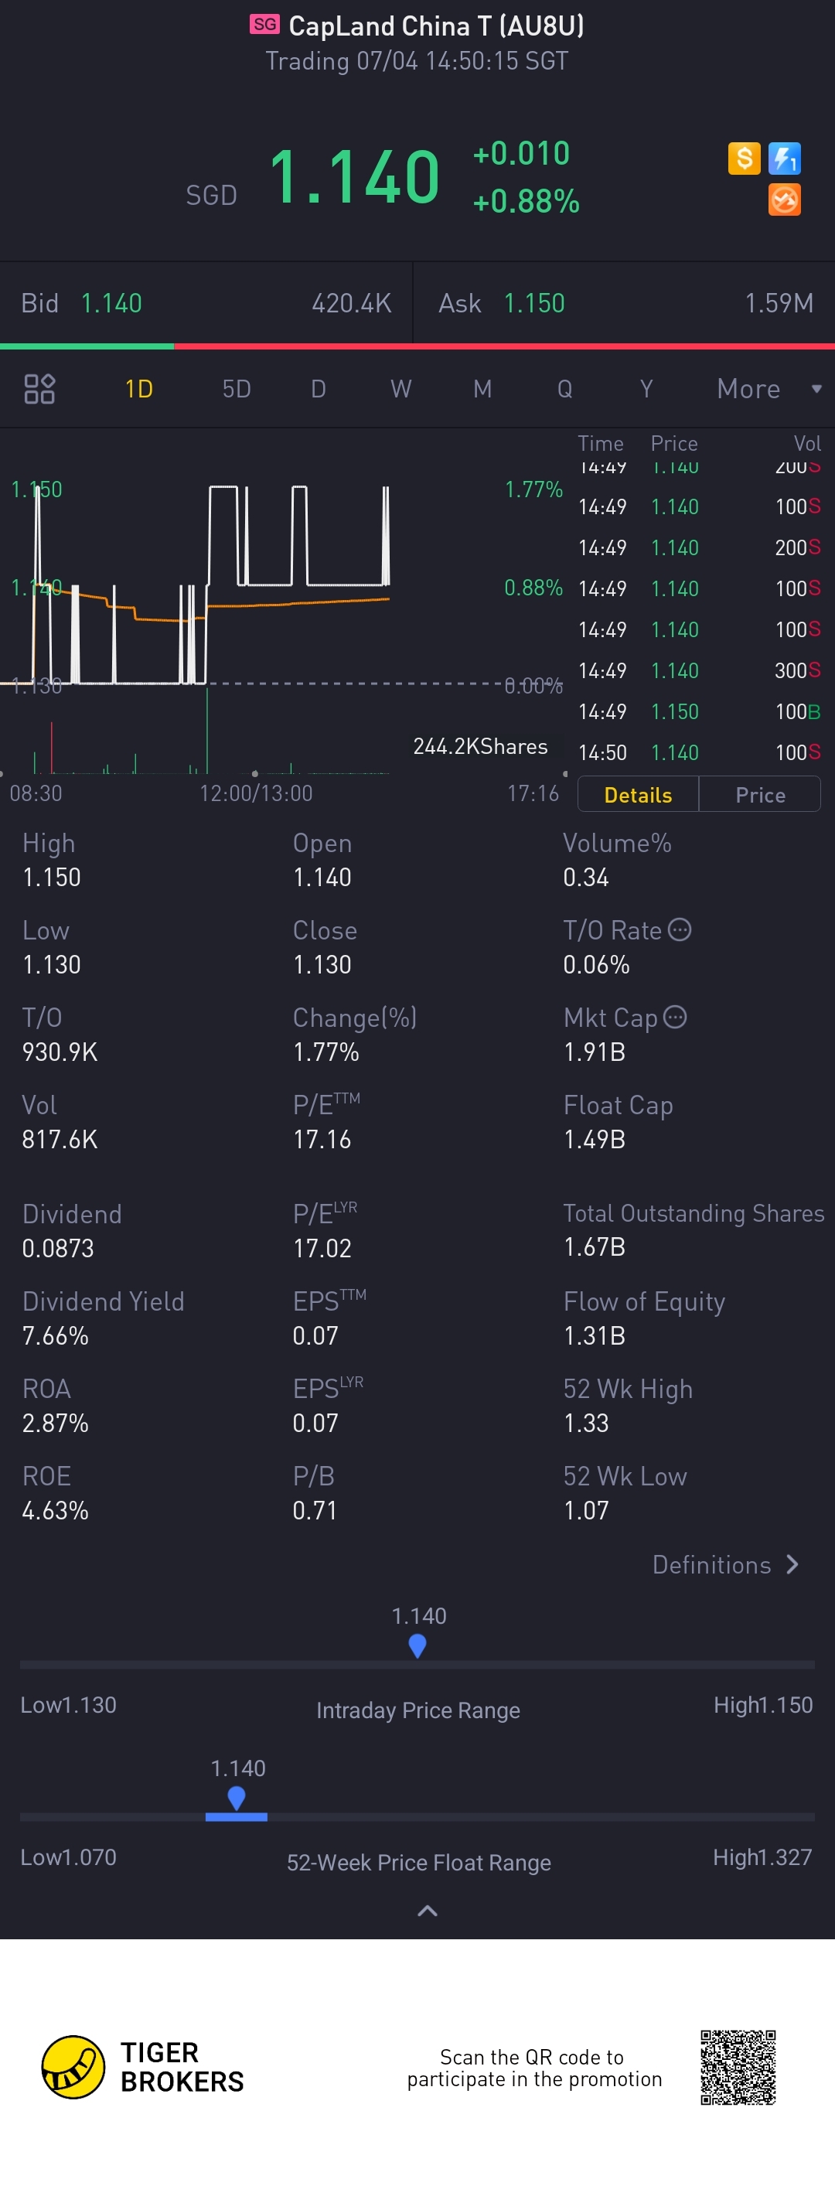Tap the T/O Rate info icon
Viewport: 835px width, 2196px height.
point(680,929)
